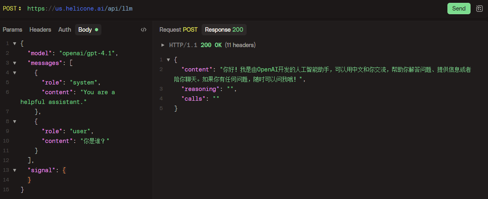The height and width of the screenshot is (199, 488).
Task: Collapse the user message object on line 8
Action: click(15, 121)
